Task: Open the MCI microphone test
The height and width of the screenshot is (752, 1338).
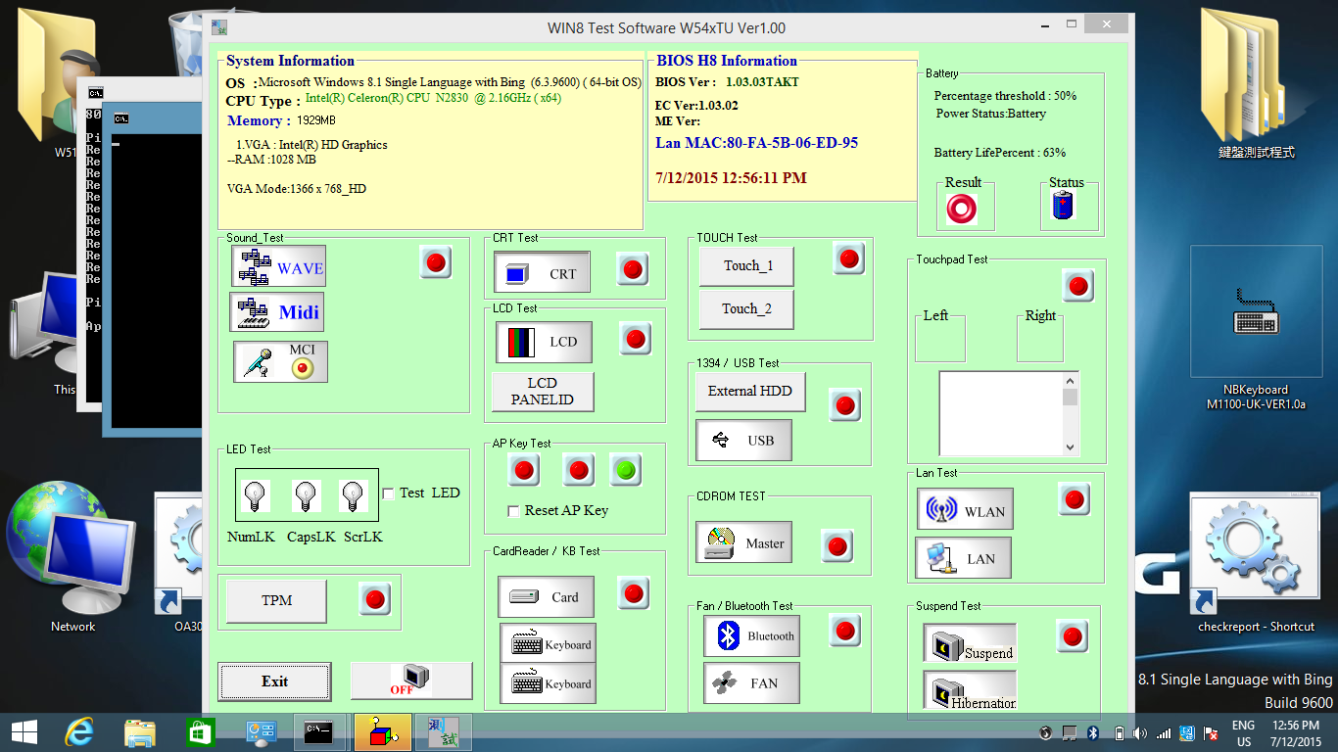Action: pos(280,361)
